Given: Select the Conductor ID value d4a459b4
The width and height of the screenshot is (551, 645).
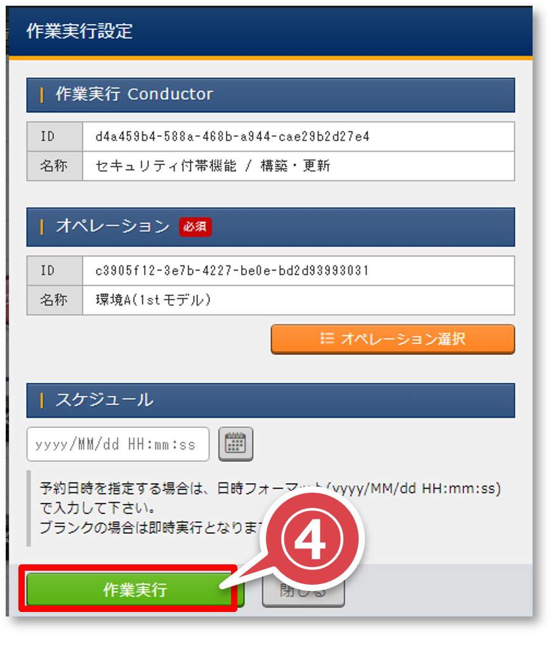Looking at the screenshot, I should coord(232,136).
